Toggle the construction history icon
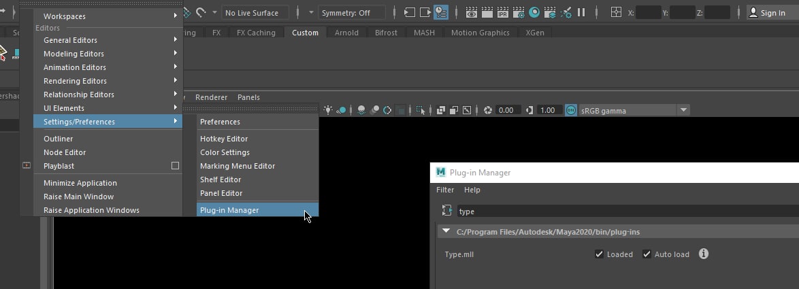The width and height of the screenshot is (799, 289). coord(441,12)
